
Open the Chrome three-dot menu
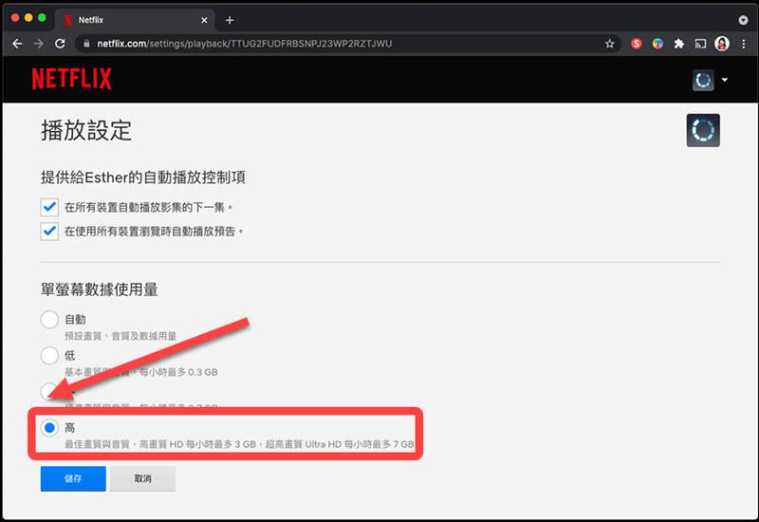point(743,44)
